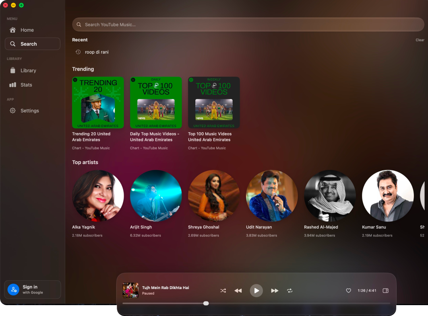
Task: Clear the recent searches
Action: point(420,40)
